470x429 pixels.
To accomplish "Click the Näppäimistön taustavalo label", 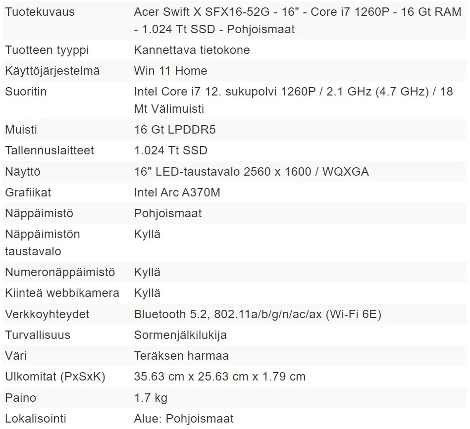I will point(43,243).
